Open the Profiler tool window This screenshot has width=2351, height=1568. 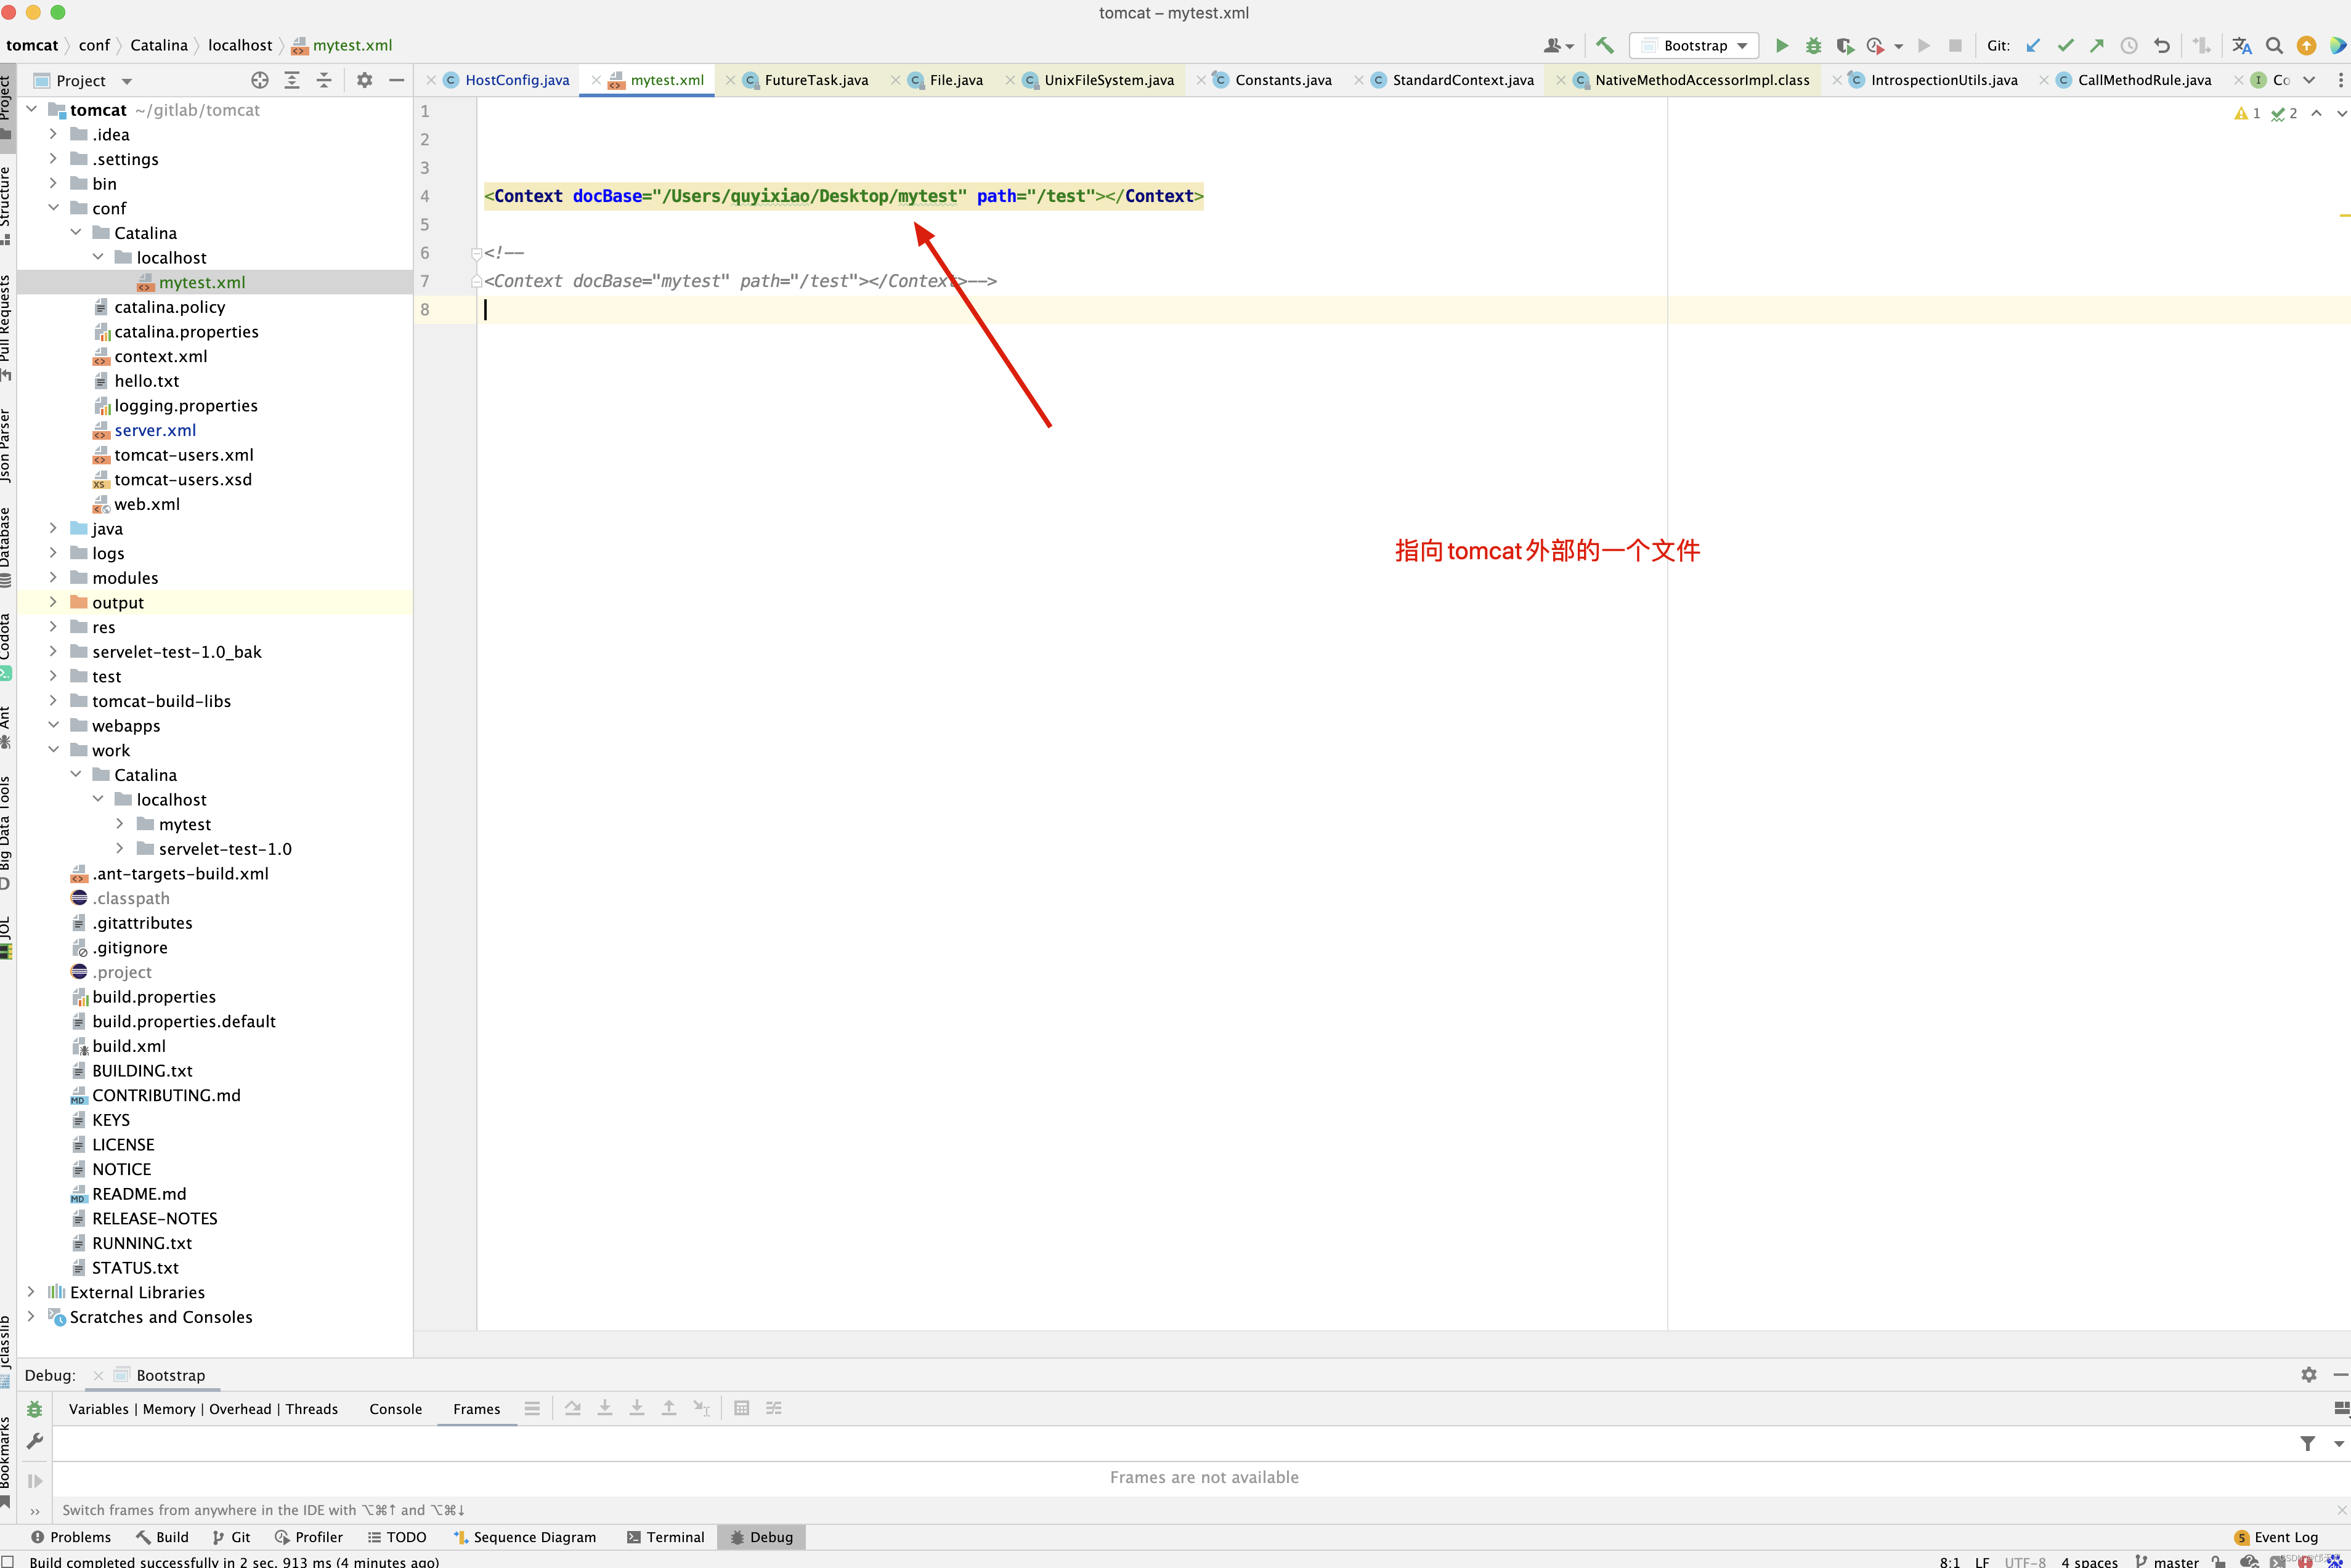point(308,1537)
